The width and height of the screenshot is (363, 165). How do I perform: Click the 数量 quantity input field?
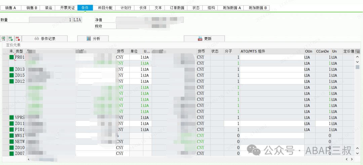(x=51, y=20)
